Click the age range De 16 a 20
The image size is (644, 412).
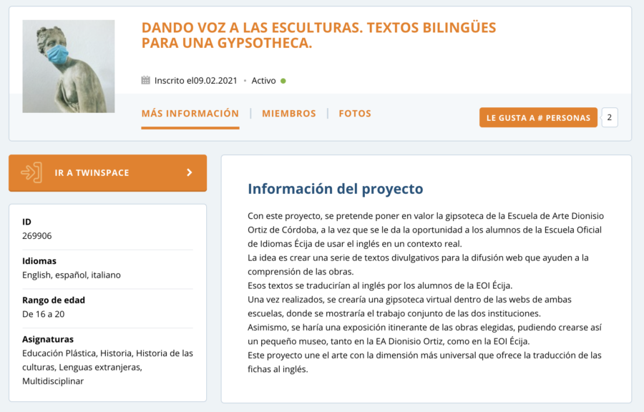coord(43,314)
